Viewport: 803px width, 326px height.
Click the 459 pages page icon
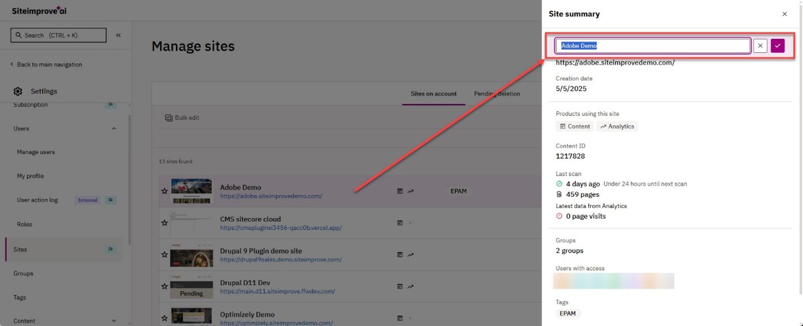tap(559, 195)
